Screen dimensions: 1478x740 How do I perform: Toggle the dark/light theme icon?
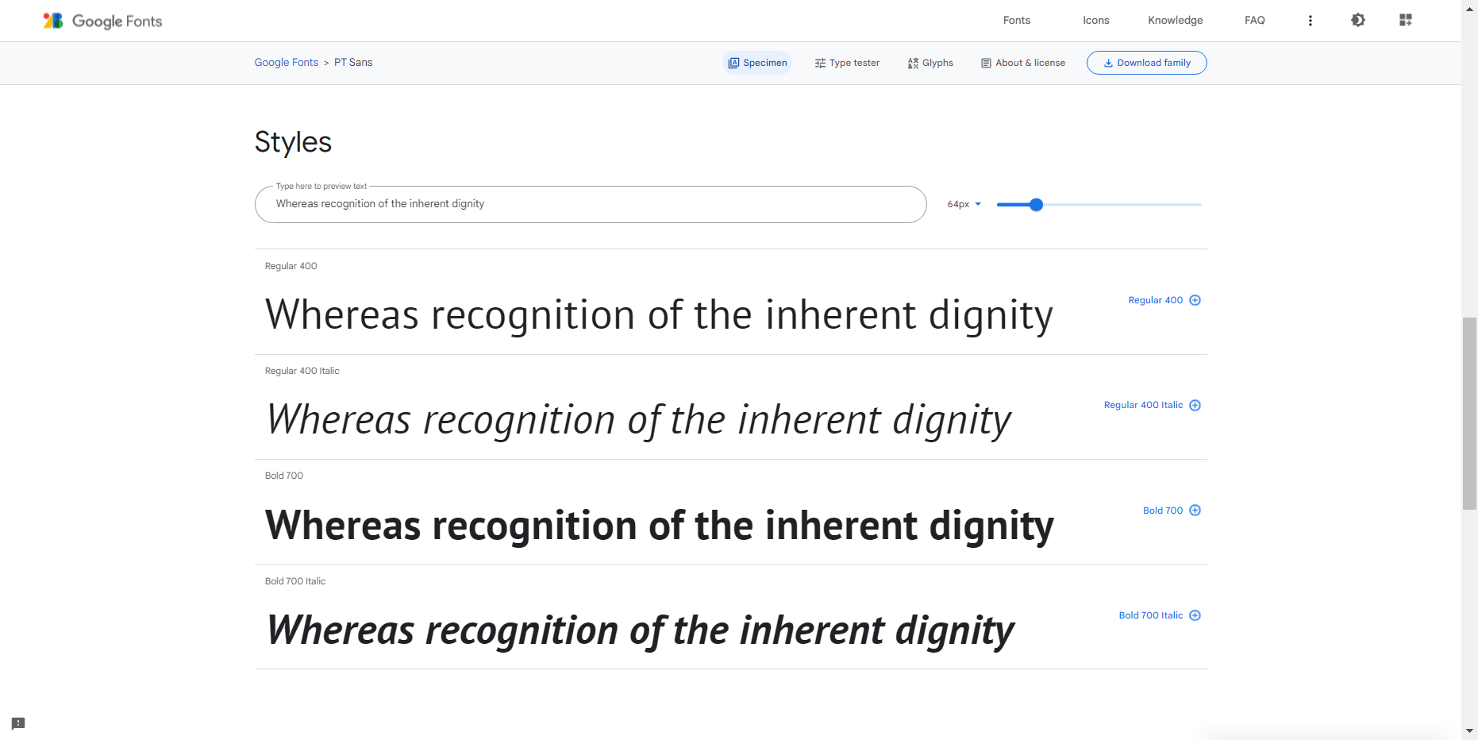[1357, 21]
